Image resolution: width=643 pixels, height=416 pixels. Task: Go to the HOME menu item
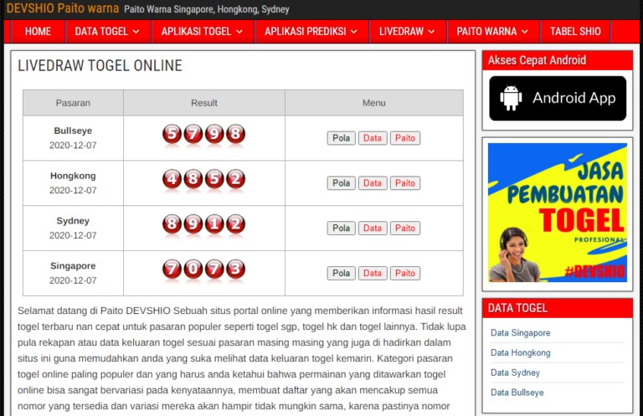39,32
